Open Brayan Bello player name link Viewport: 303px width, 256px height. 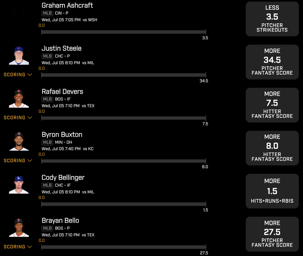[60, 221]
